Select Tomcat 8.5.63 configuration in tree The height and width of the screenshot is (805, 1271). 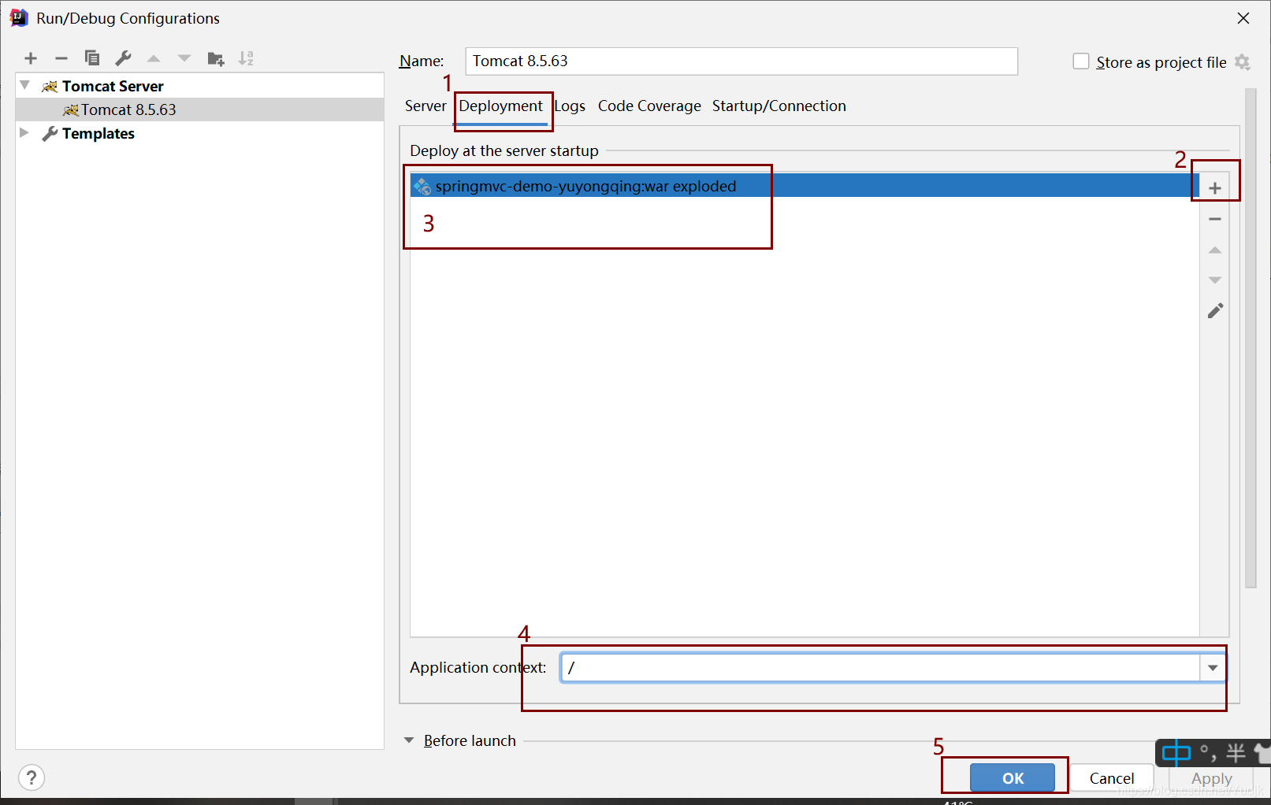click(x=200, y=109)
